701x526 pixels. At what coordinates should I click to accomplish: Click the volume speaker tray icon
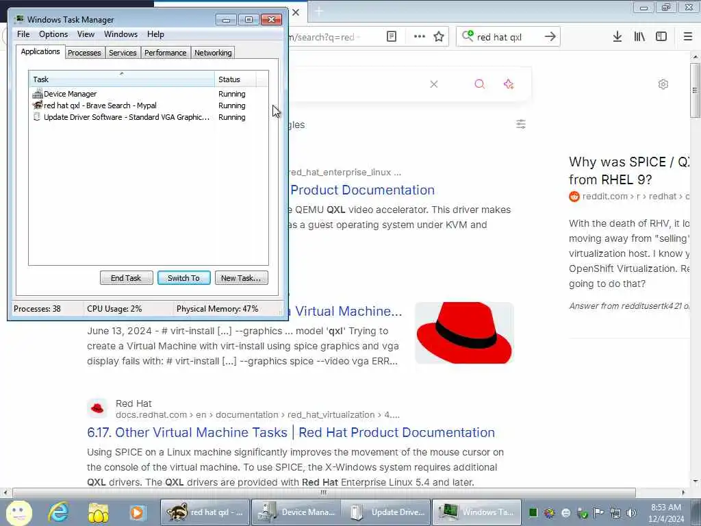pos(631,513)
